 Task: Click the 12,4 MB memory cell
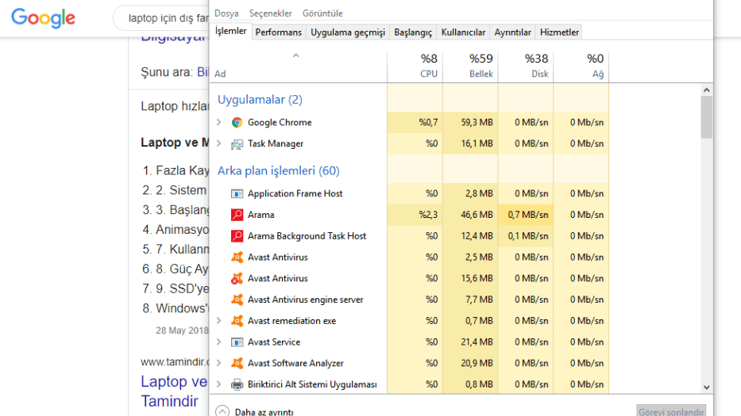click(x=470, y=236)
